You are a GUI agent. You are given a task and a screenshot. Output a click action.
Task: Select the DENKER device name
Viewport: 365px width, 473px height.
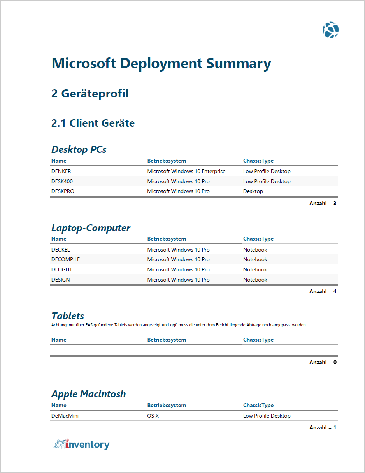tap(61, 171)
